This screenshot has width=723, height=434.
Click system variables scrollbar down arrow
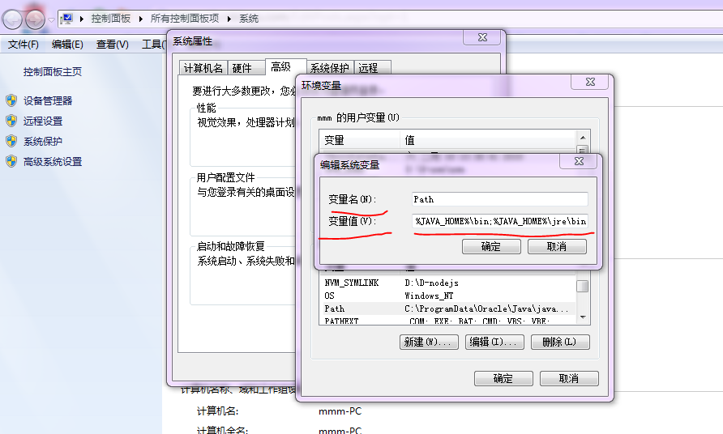(x=583, y=317)
